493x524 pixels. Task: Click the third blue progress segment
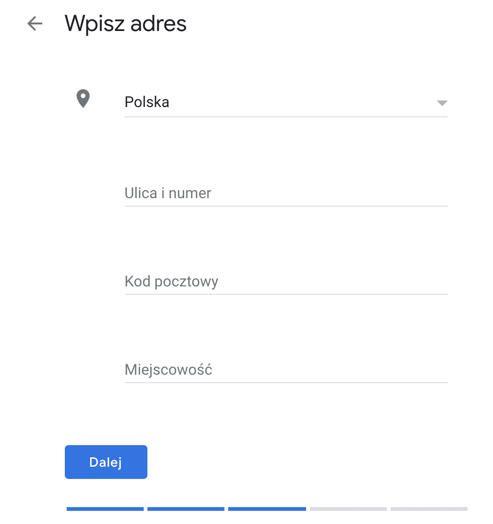tap(267, 509)
